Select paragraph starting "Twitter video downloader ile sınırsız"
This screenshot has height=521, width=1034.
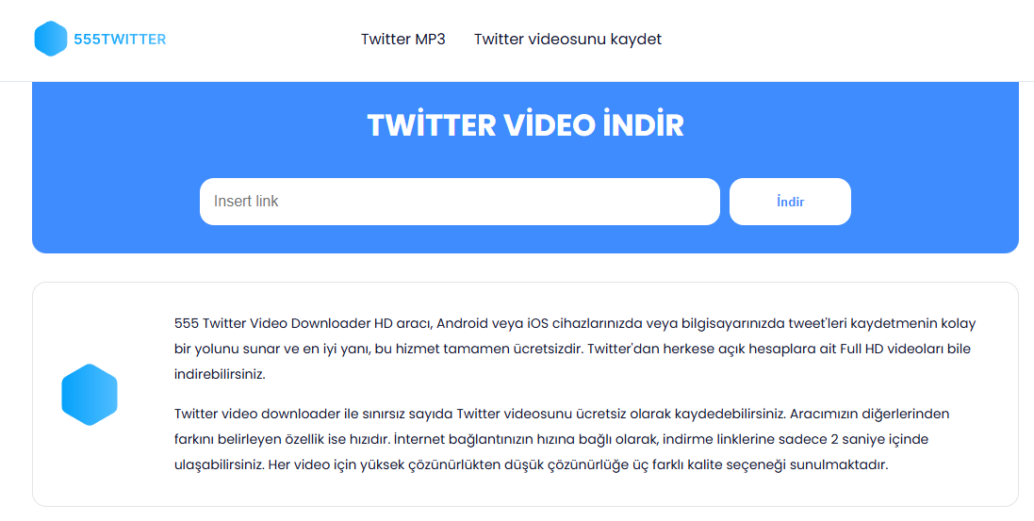coord(562,439)
